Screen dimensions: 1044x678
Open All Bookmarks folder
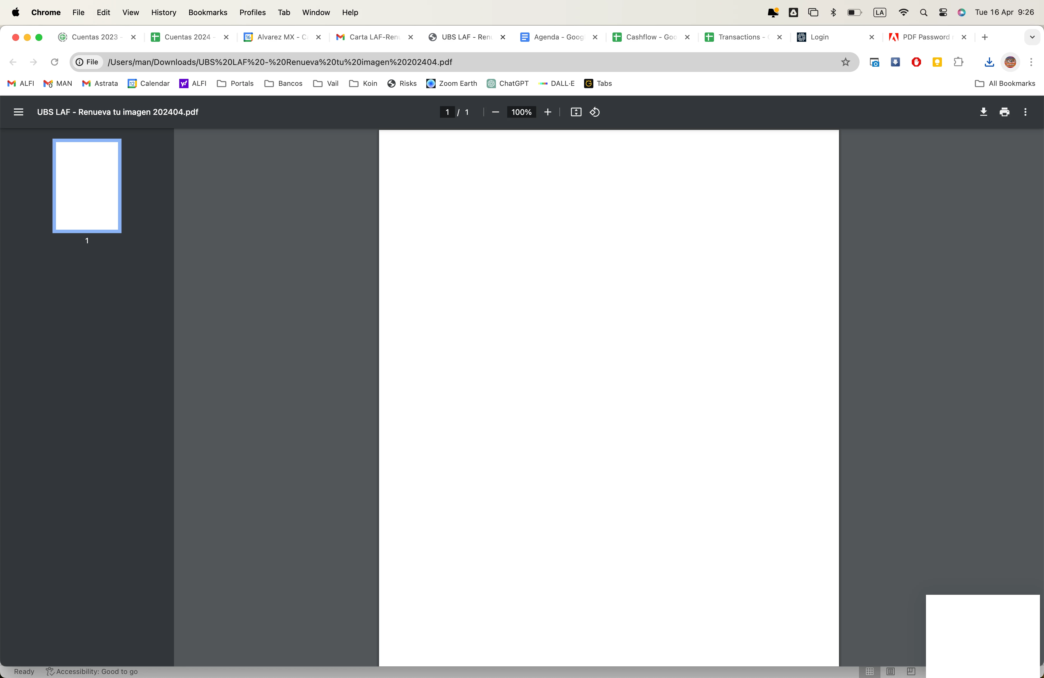coord(1005,83)
